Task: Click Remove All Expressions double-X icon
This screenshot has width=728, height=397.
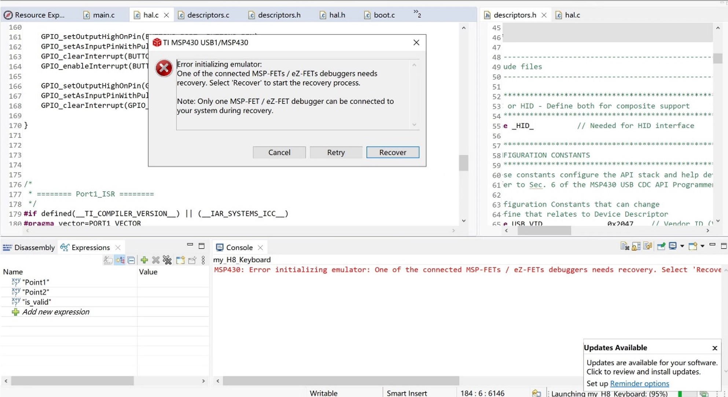Action: 167,260
